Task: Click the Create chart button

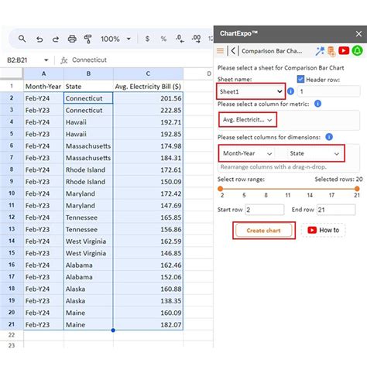Action: [263, 231]
